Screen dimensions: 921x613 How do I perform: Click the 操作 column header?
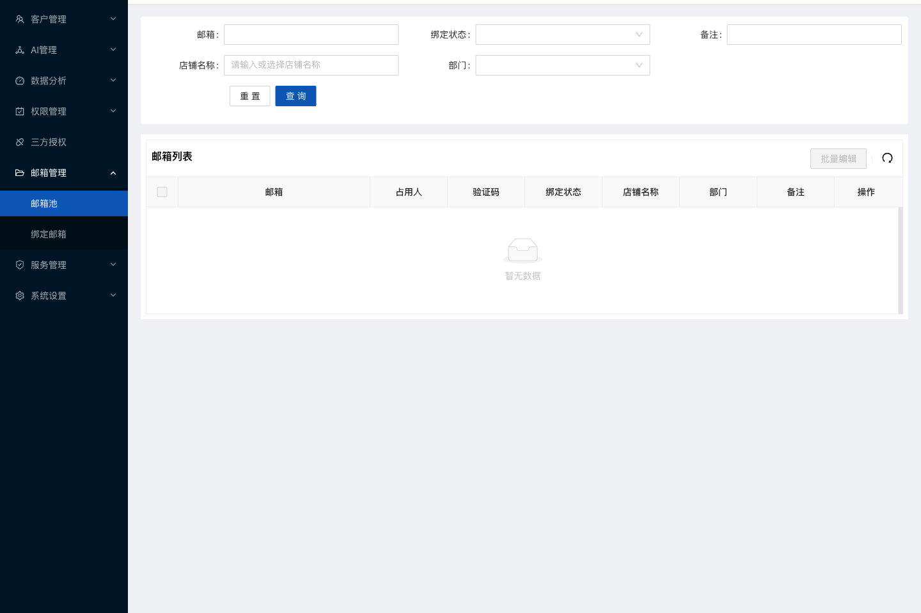coord(867,192)
